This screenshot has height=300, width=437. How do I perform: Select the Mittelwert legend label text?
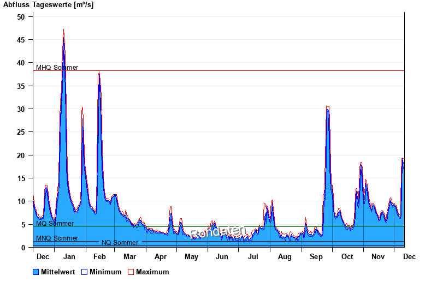[58, 272]
